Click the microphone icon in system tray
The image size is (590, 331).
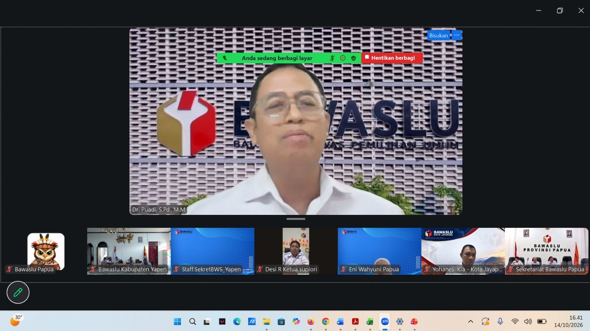click(x=500, y=321)
